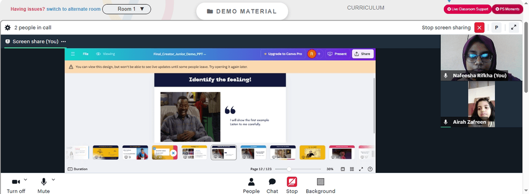Stop sharing via red Stop icon
This screenshot has width=529, height=194.
click(292, 186)
